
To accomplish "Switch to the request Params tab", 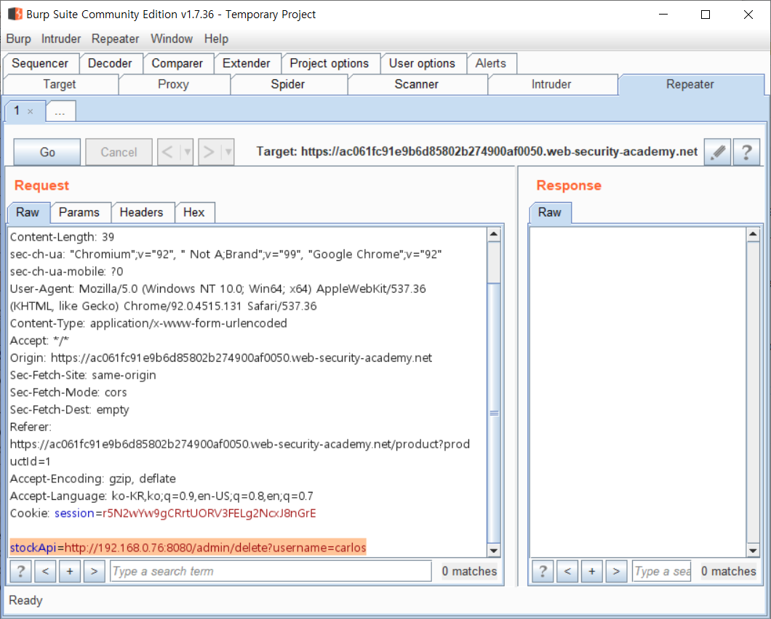I will tap(79, 212).
